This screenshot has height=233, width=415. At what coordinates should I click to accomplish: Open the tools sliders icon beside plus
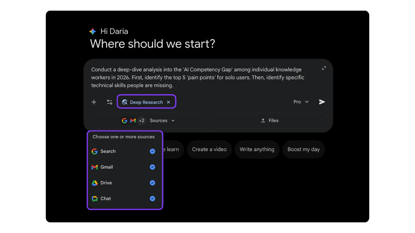pos(109,102)
